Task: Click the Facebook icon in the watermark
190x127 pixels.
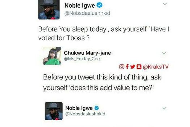Action: click(127, 67)
